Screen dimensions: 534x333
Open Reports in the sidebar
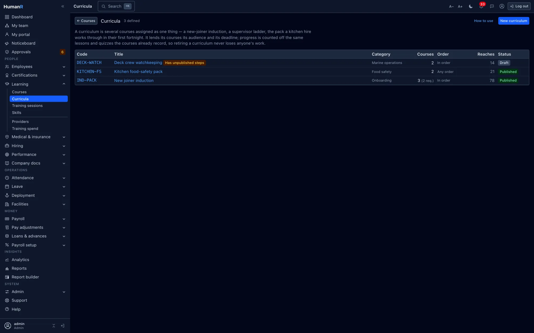35,269
